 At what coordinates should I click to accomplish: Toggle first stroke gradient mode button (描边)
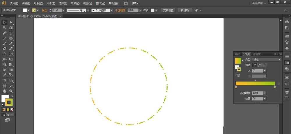(x=255, y=65)
